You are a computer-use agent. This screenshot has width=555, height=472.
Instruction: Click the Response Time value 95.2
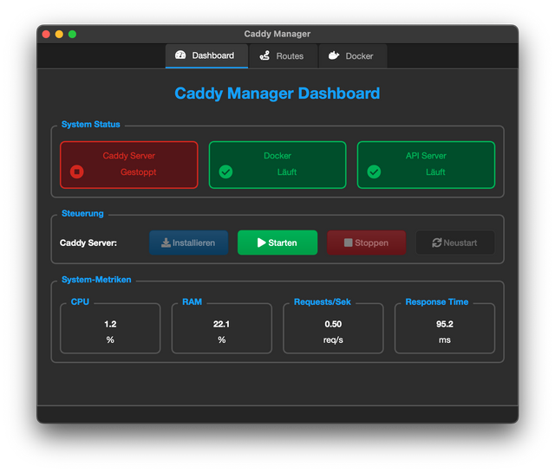click(x=445, y=324)
